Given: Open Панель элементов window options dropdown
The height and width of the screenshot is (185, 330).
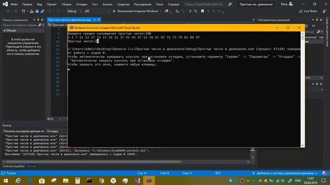Looking at the screenshot, I should [x=34, y=20].
